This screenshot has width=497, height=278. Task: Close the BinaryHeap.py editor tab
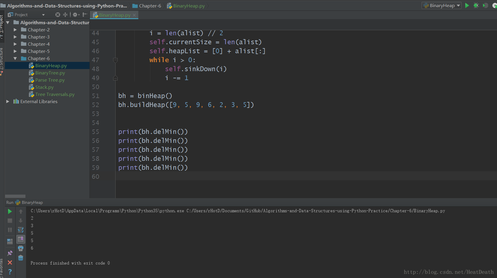click(134, 15)
